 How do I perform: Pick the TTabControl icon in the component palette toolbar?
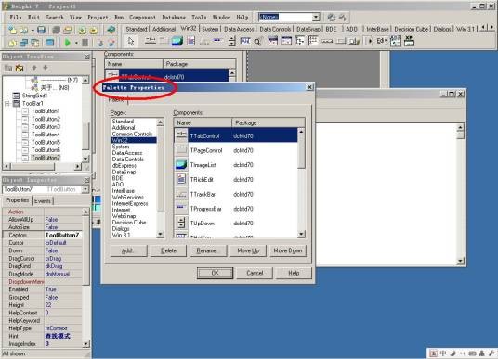[151, 41]
